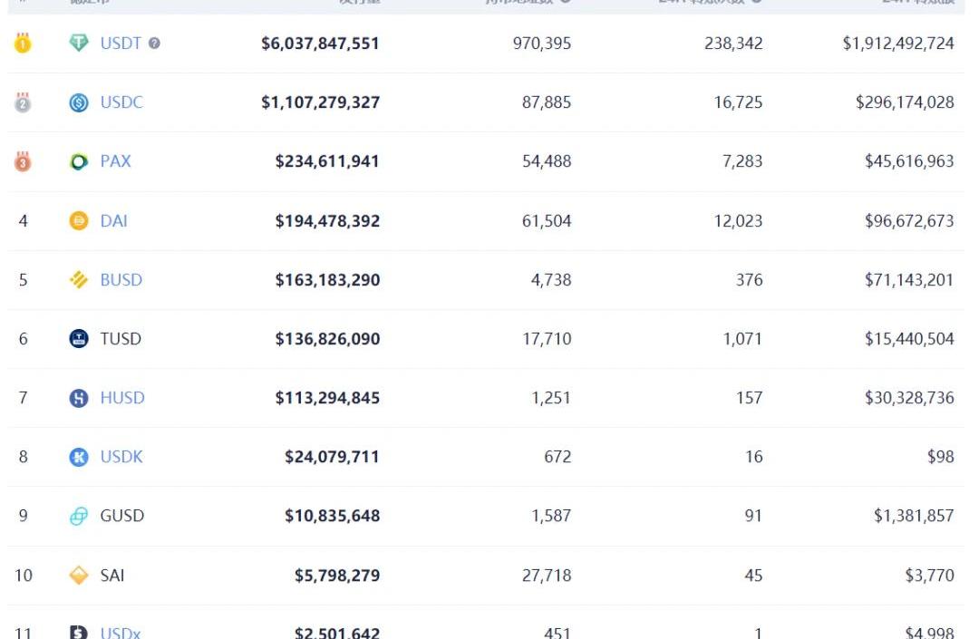Viewport: 979px width, 639px height.
Task: Click the HUSD logo icon
Action: click(79, 398)
